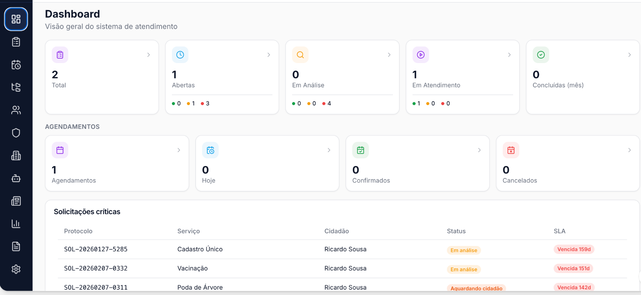The image size is (641, 295).
Task: Open the settings gear icon in sidebar
Action: tap(16, 269)
